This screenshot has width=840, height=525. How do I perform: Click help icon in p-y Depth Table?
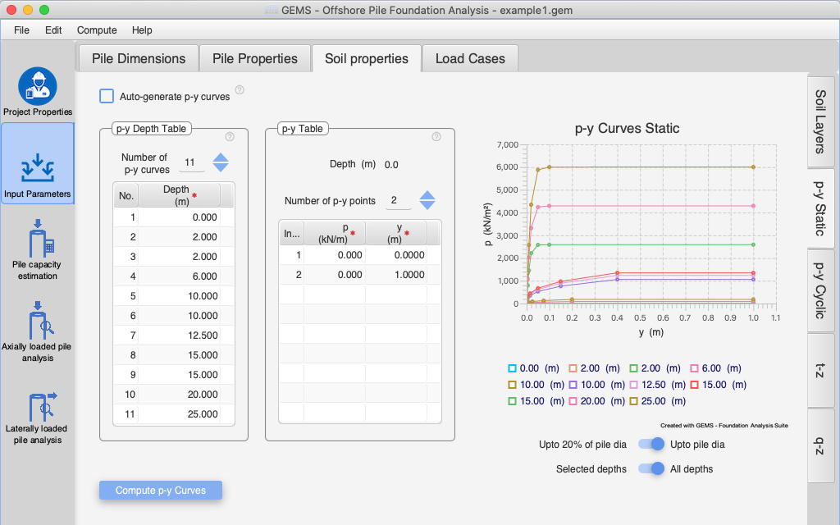tap(230, 137)
